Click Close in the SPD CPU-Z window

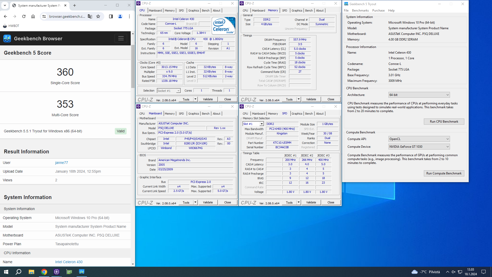331,202
